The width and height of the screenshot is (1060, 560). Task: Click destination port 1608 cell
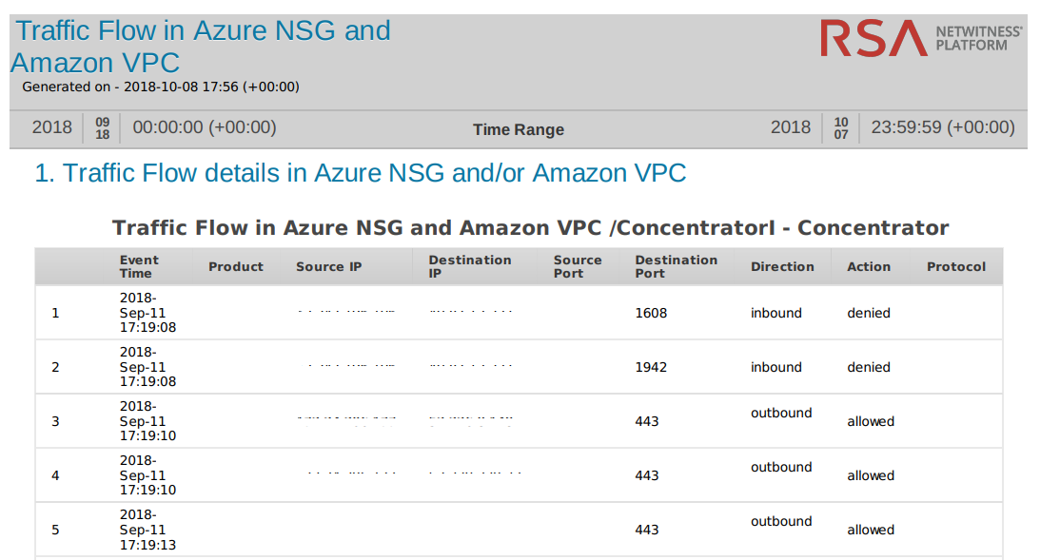pyautogui.click(x=652, y=313)
